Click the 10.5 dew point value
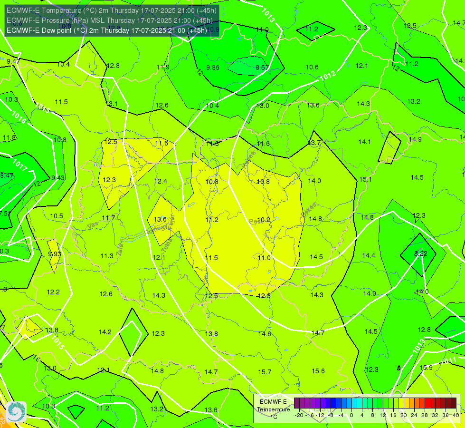465x428 pixels. pos(57,216)
